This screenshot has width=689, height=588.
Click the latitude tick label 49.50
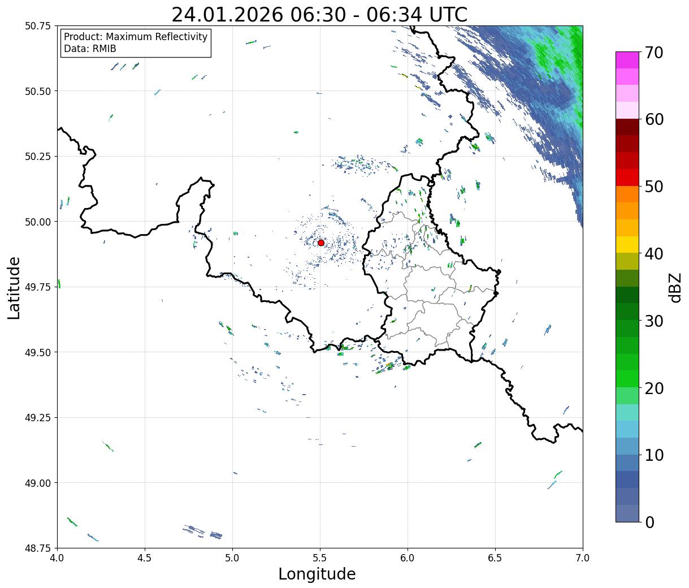click(x=37, y=352)
